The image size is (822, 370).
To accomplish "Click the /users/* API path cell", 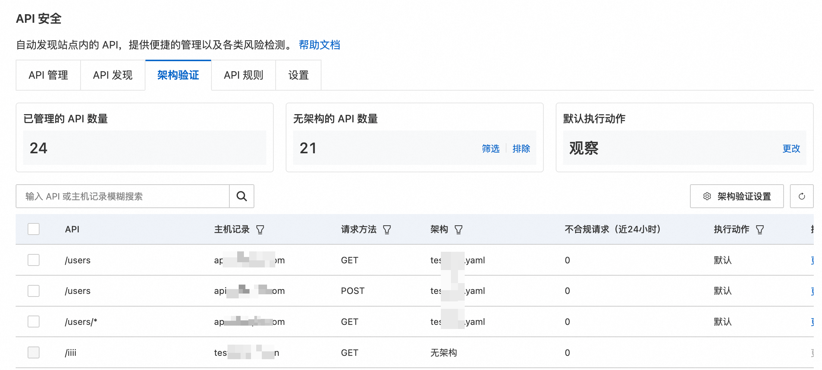I will click(x=81, y=322).
